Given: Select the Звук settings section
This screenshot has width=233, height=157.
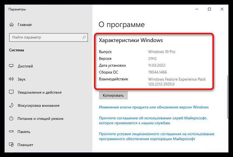Looking at the screenshot, I should [x=21, y=79].
